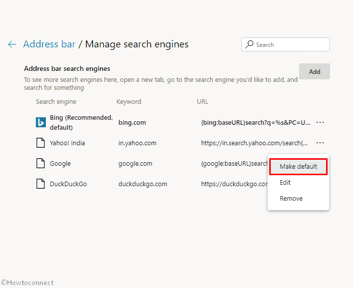
Task: Click the https://duckduckgo.com URL text
Action: [x=234, y=184]
